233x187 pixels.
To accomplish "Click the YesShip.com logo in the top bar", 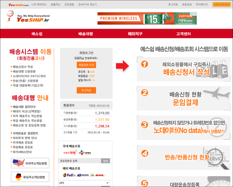I will [18, 5].
